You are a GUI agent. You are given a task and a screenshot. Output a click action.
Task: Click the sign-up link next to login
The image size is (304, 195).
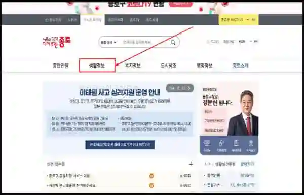229,42
